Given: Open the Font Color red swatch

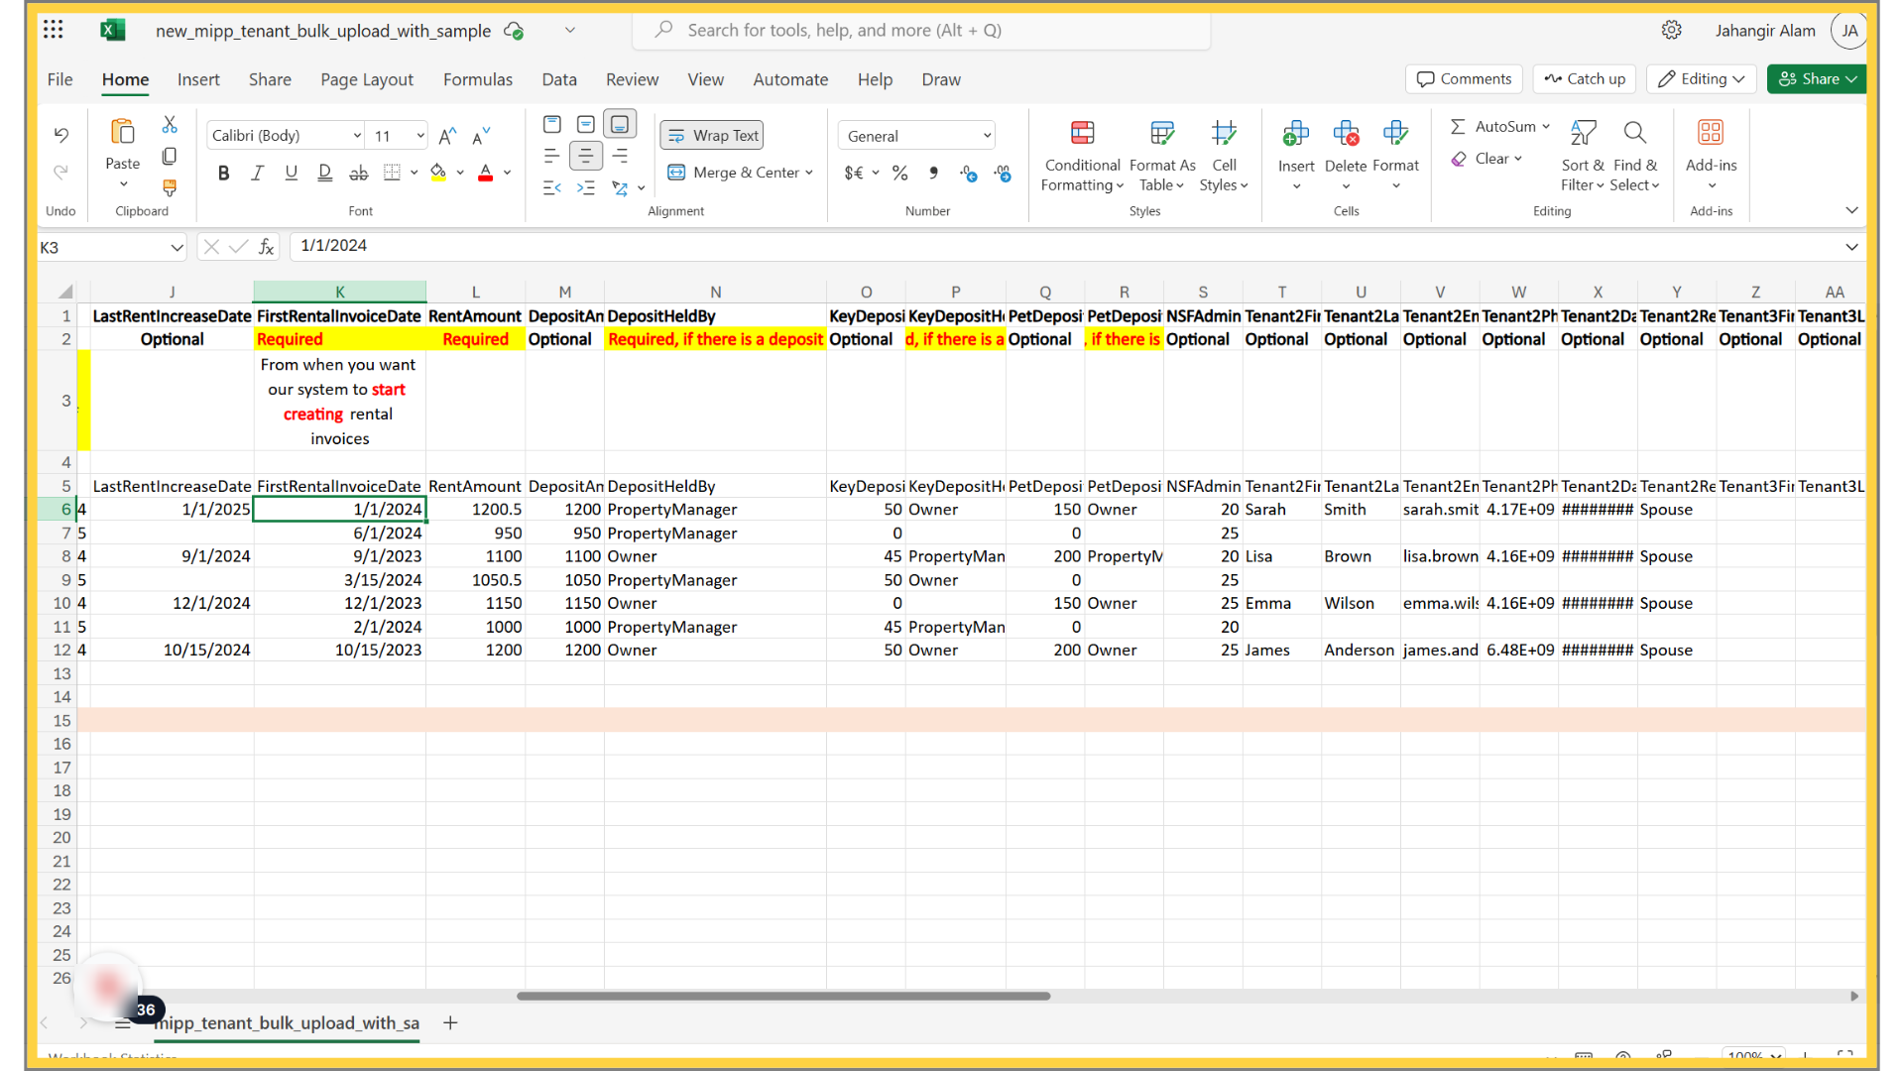Looking at the screenshot, I should pos(486,173).
